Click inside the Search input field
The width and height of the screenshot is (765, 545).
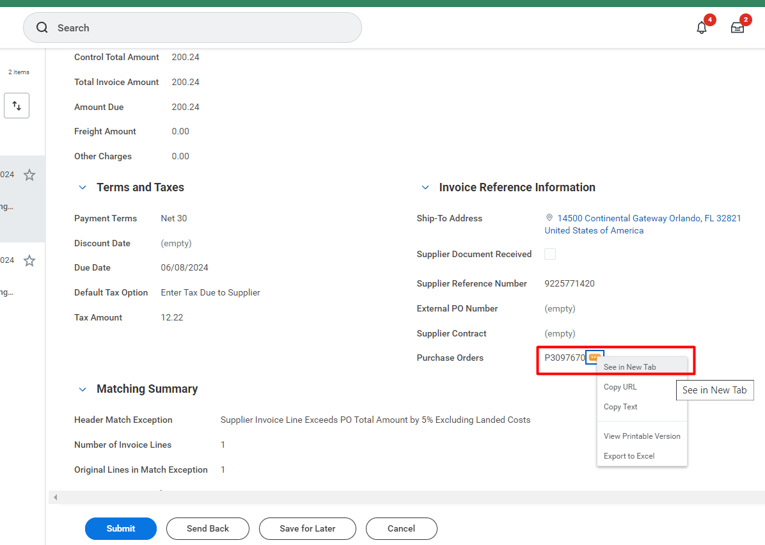pos(205,28)
